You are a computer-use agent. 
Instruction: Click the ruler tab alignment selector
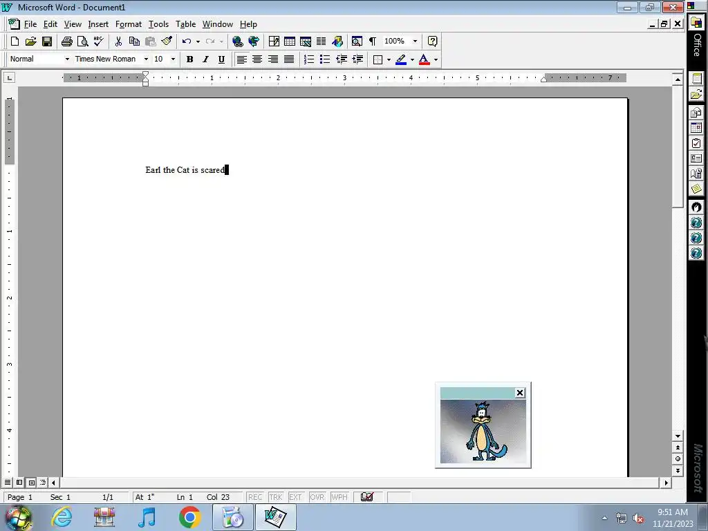pos(9,78)
